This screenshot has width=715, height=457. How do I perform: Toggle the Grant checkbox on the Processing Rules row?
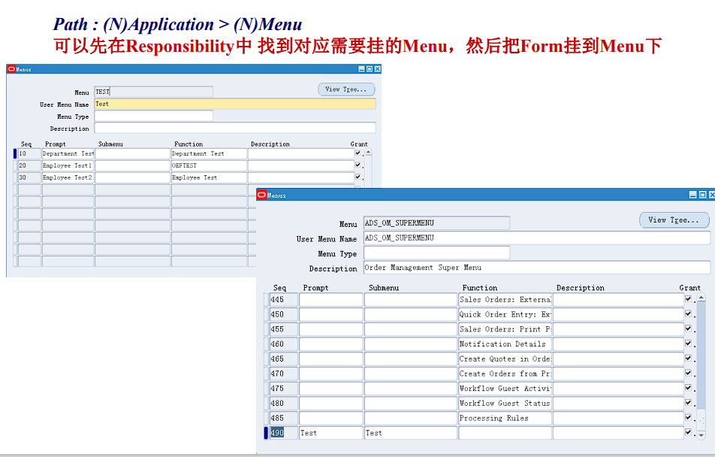[x=687, y=417]
